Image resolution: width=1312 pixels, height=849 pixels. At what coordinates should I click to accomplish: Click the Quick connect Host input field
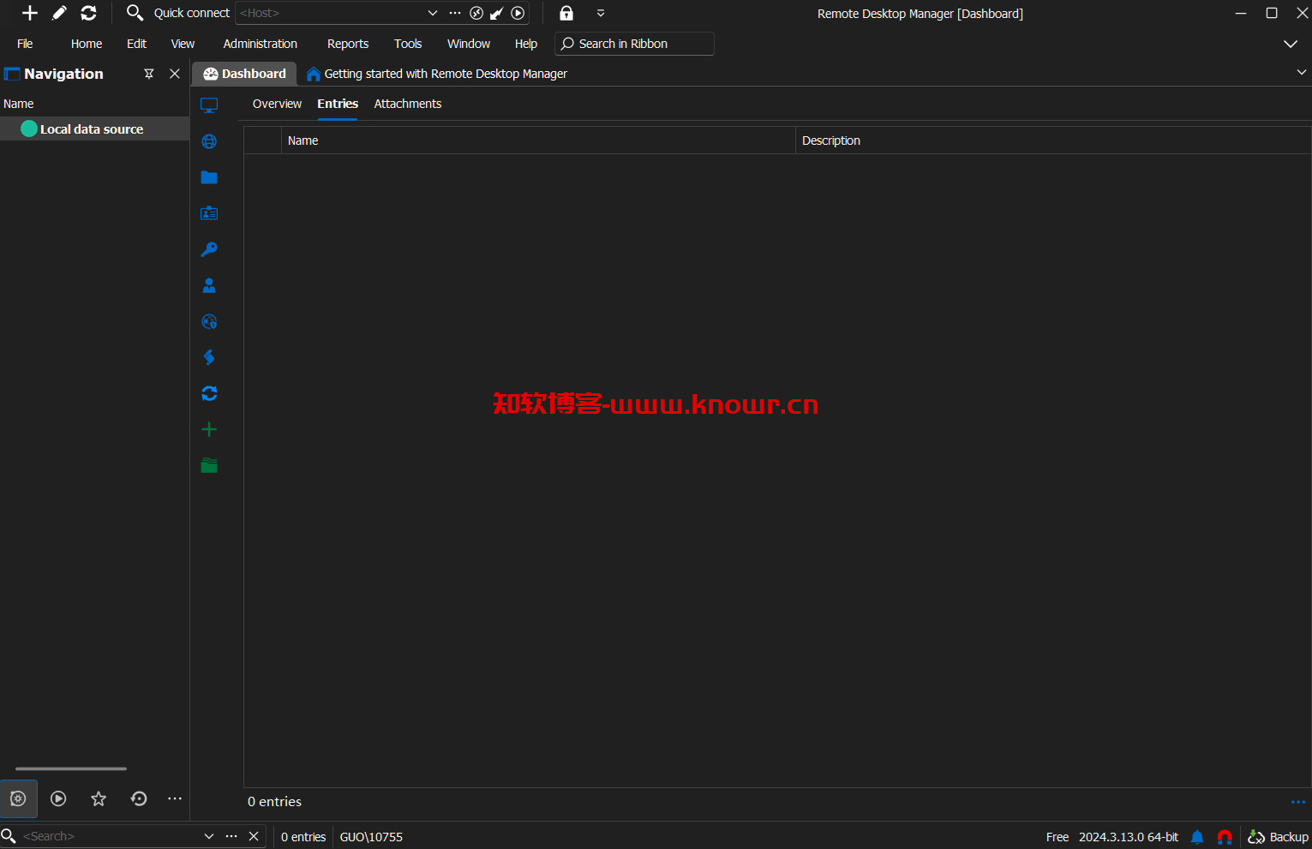click(331, 13)
